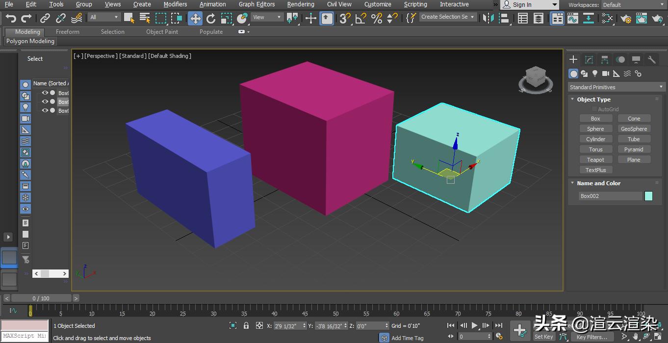
Task: Open the Modifiers menu
Action: [175, 4]
